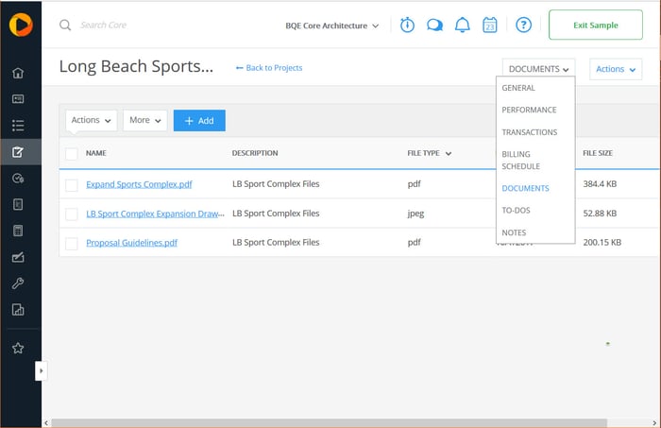Open the wrench settings icon in sidebar
The height and width of the screenshot is (428, 661).
(18, 283)
